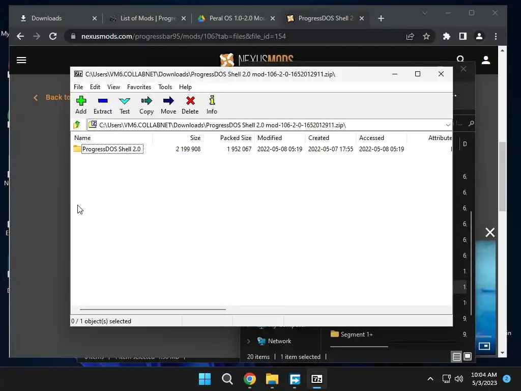Viewport: 521px width, 391px height.
Task: Open File Explorer from taskbar
Action: click(272, 379)
